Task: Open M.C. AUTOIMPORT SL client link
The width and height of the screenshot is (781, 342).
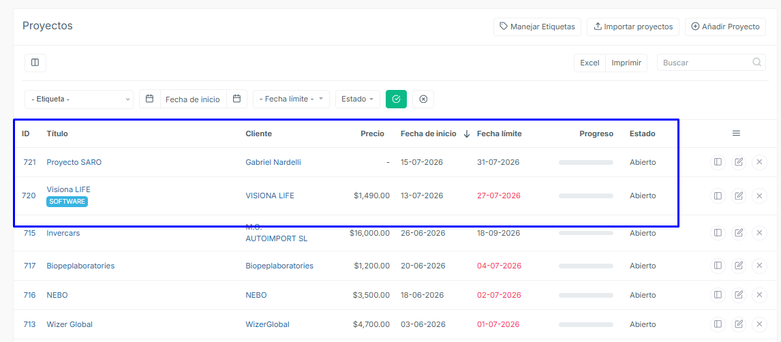Action: [277, 232]
